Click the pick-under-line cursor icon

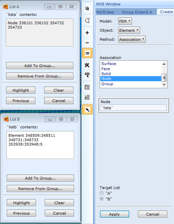pyautogui.click(x=87, y=75)
